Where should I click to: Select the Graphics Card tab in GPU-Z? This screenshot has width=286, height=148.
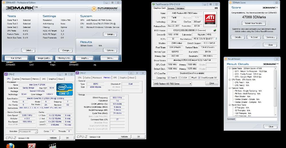click(159, 8)
